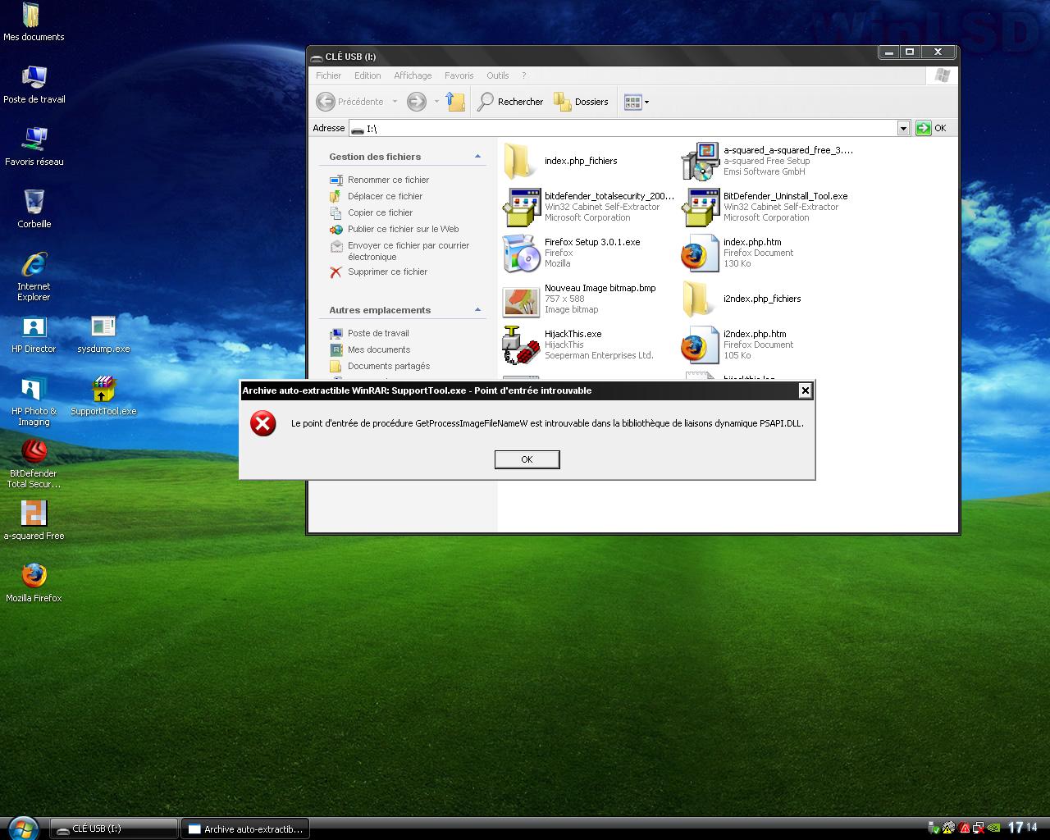
Task: Switch to Archive auto-extractible taskbar button
Action: point(245,829)
